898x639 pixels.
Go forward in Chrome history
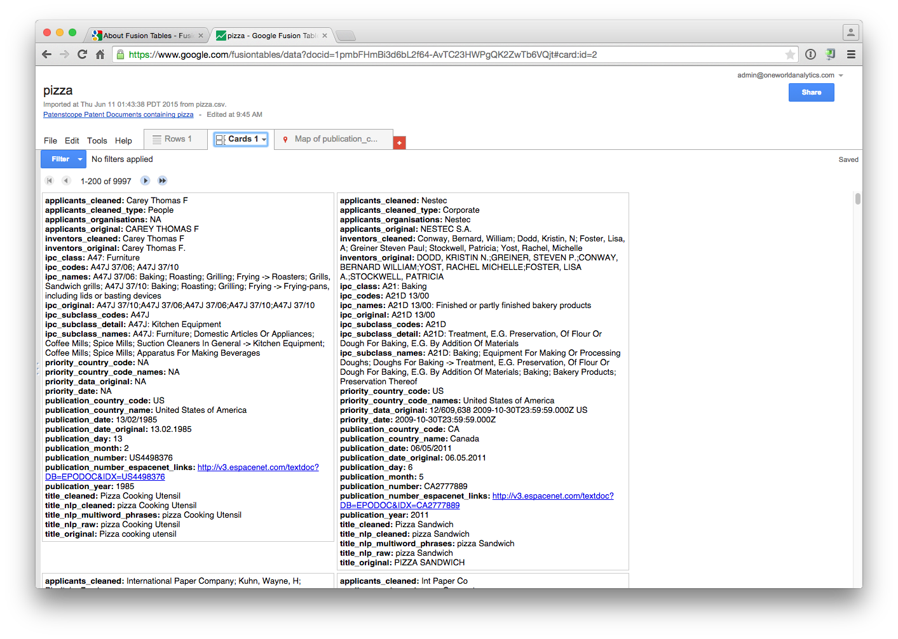pos(64,55)
